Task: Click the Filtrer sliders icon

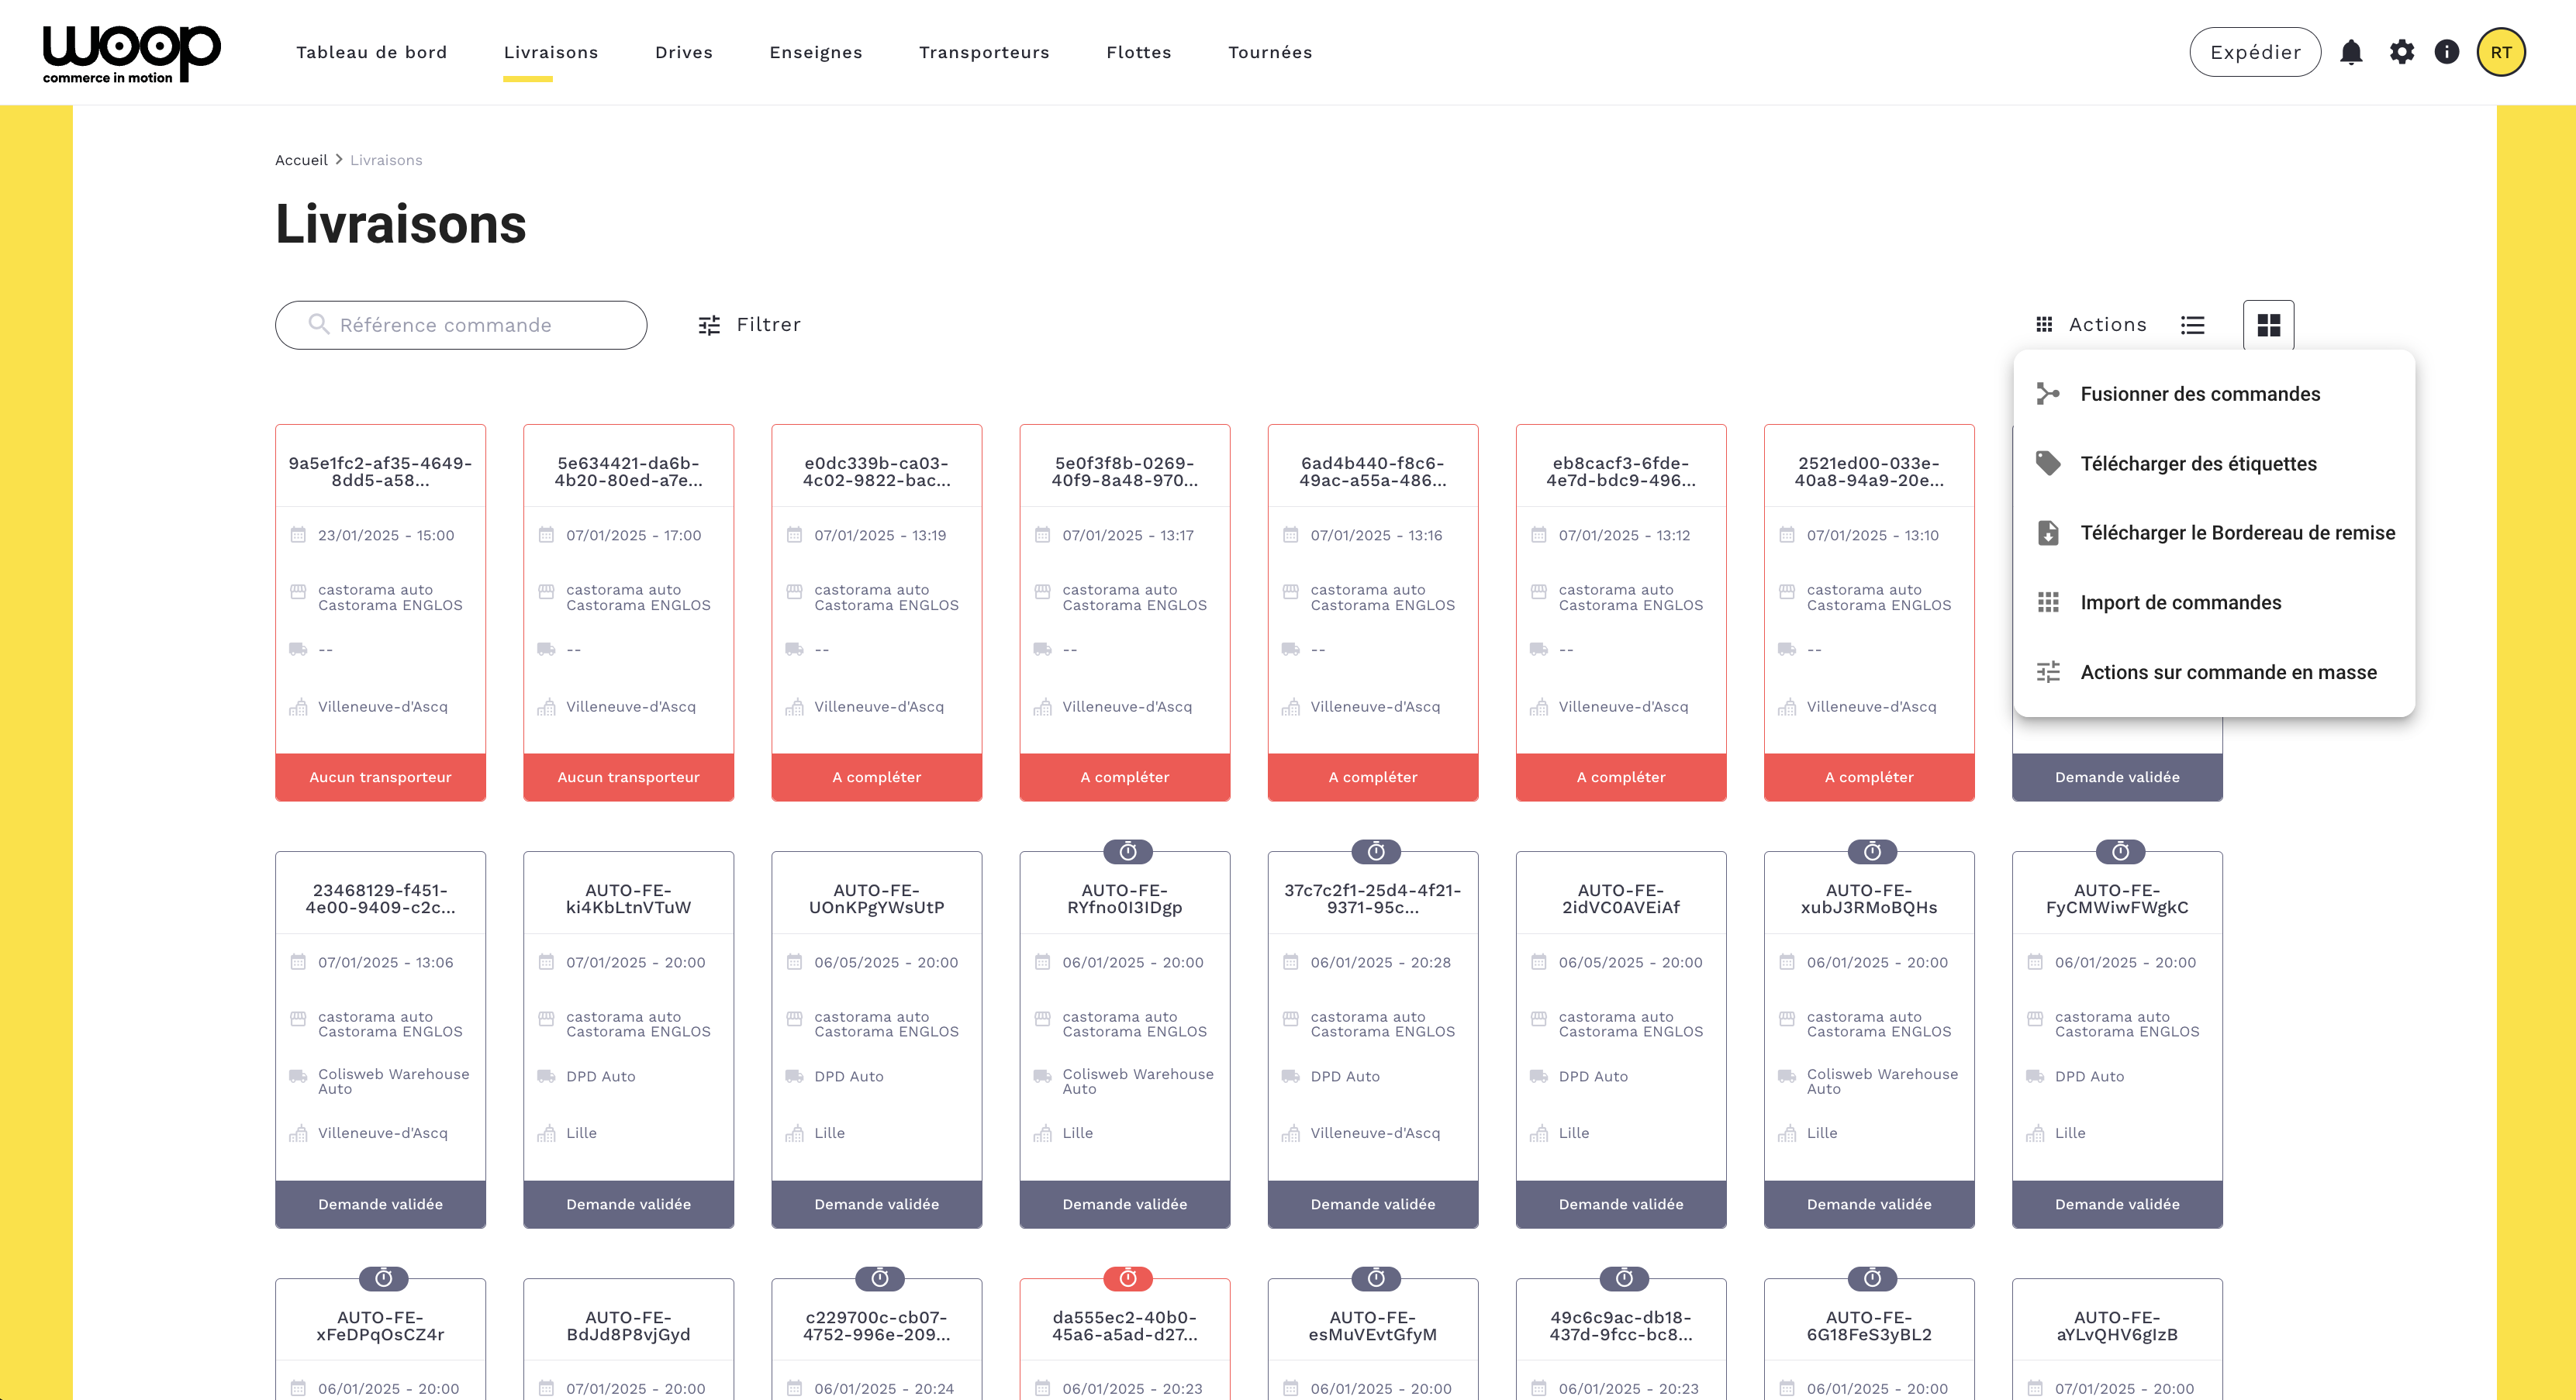Action: (709, 325)
